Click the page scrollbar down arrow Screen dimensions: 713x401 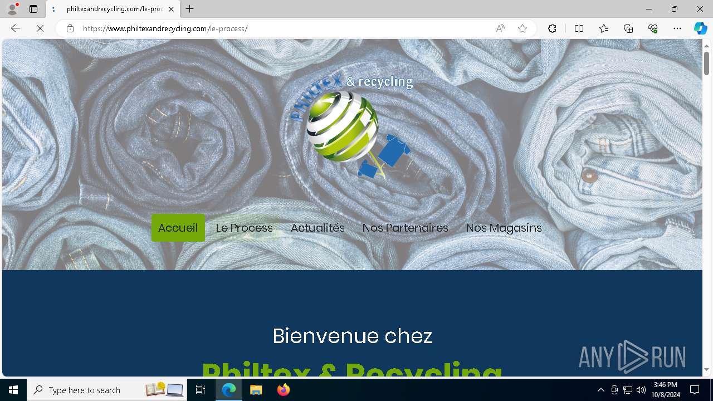(x=707, y=369)
